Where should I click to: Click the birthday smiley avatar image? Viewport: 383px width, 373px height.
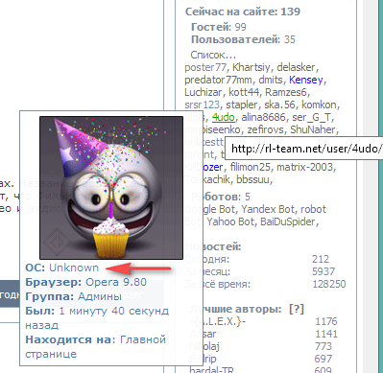pyautogui.click(x=111, y=188)
